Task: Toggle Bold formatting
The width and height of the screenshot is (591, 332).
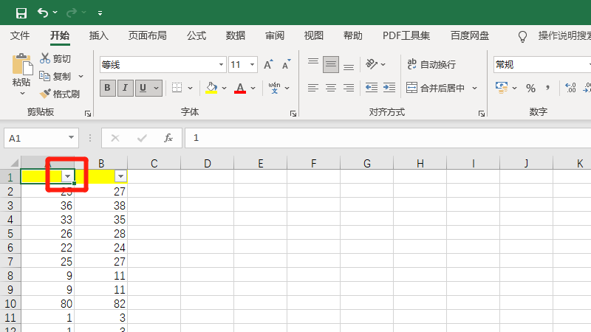Action: coord(107,88)
